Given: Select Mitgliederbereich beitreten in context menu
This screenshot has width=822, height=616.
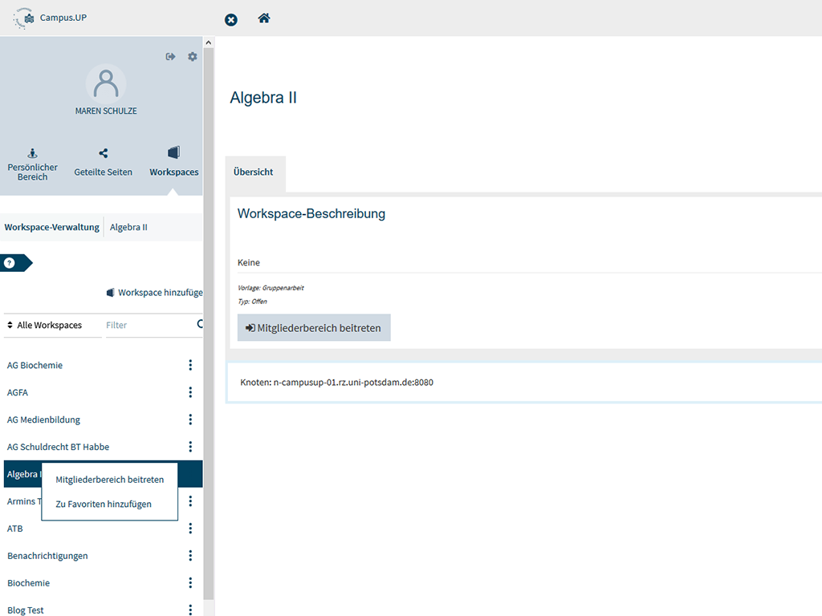Looking at the screenshot, I should click(109, 480).
